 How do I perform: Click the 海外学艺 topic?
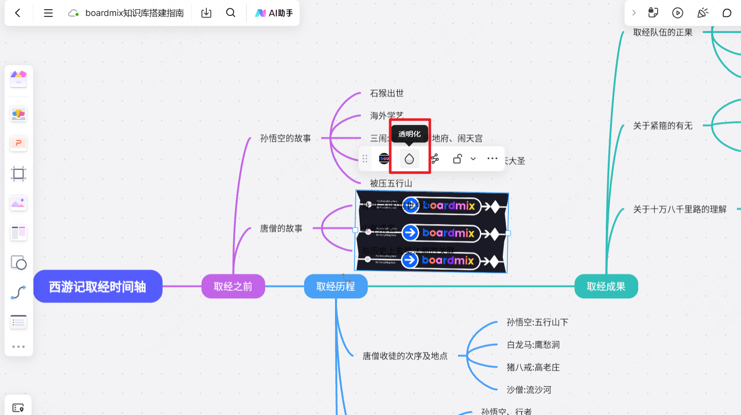coord(387,116)
